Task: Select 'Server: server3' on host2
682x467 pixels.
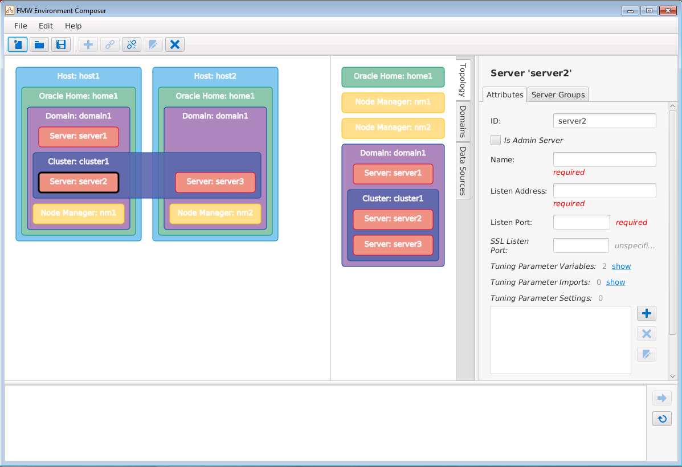Action: 215,182
